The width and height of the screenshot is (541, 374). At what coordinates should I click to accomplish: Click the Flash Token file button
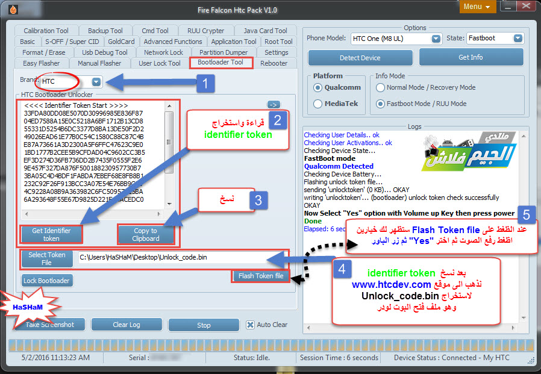(x=261, y=276)
